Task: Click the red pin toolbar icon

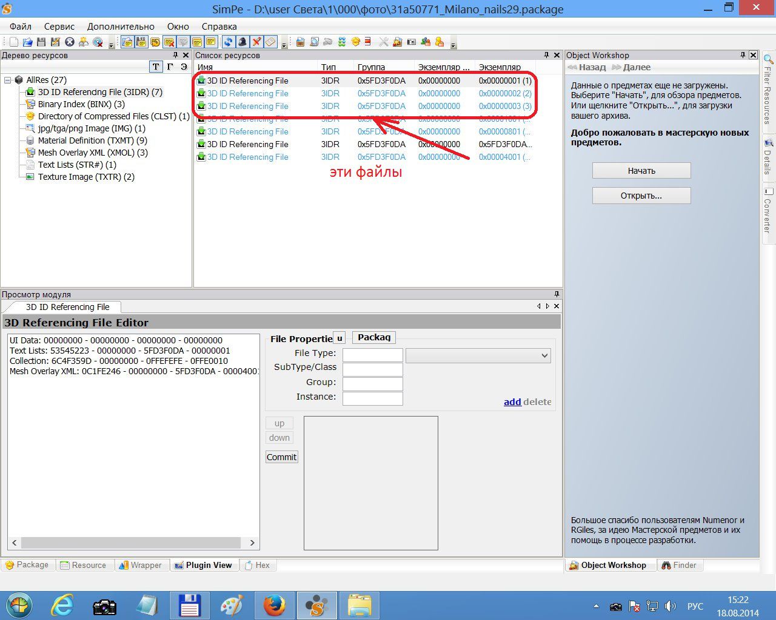Action: coord(256,42)
